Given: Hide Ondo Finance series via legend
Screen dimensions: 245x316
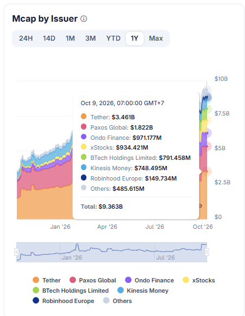Looking at the screenshot, I should coord(149,280).
